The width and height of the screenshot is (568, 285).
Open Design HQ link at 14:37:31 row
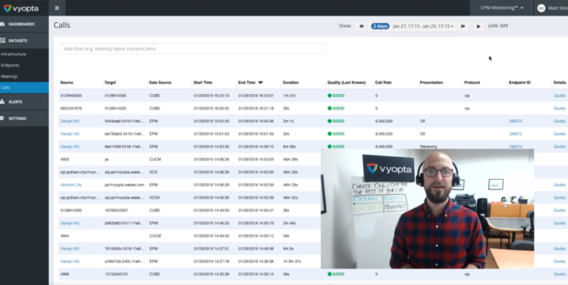70,249
